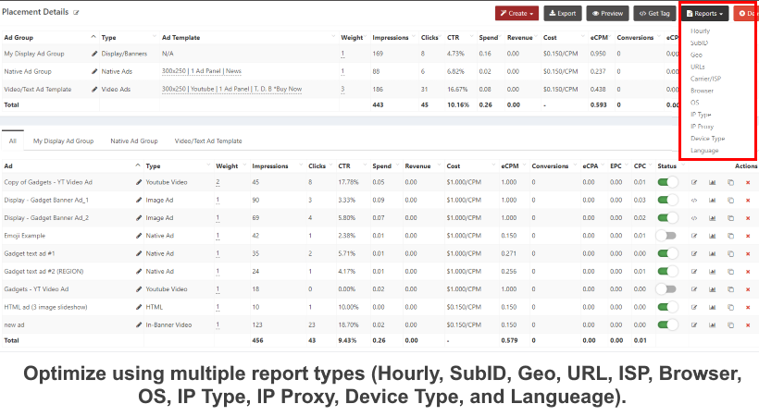Click pencil icon for Native Ad Group

tap(93, 71)
